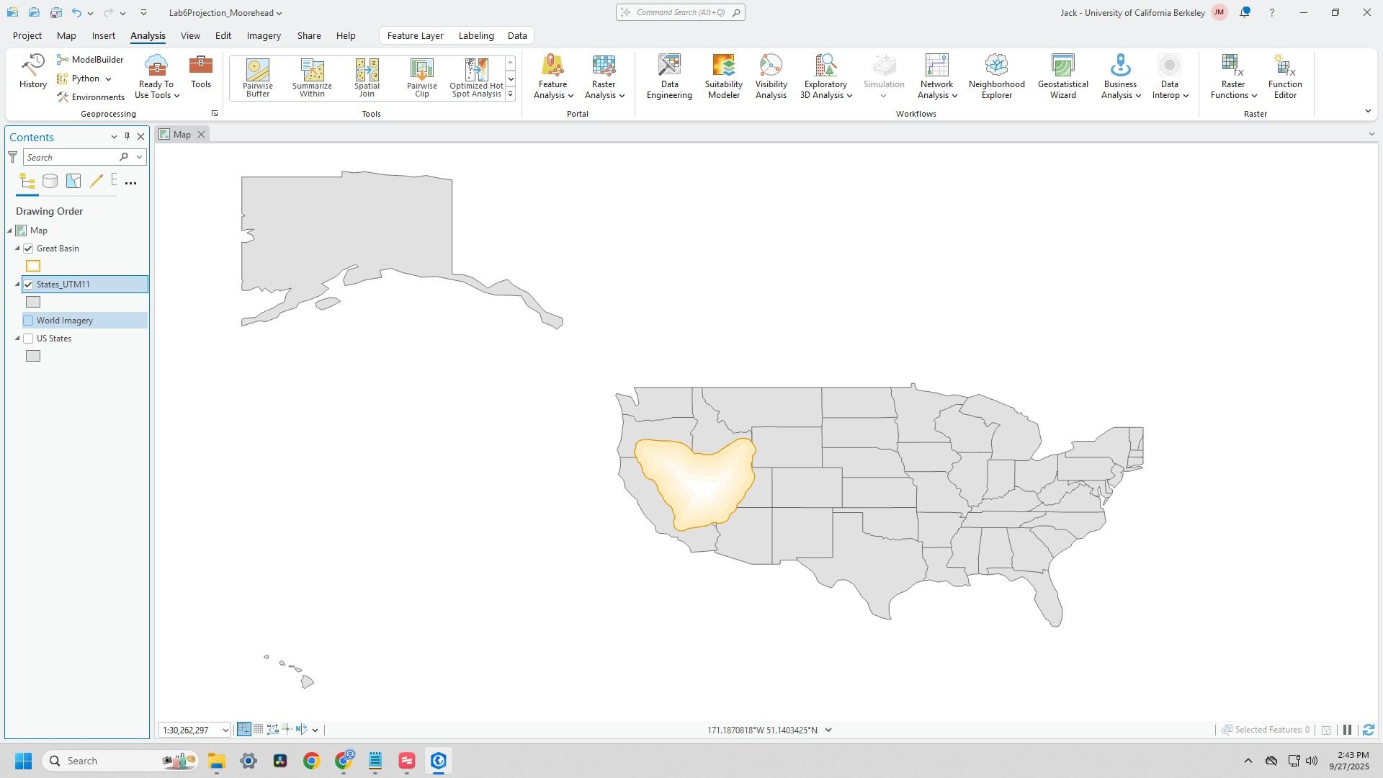The width and height of the screenshot is (1383, 778).
Task: Click the List By Data Source icon
Action: click(50, 182)
